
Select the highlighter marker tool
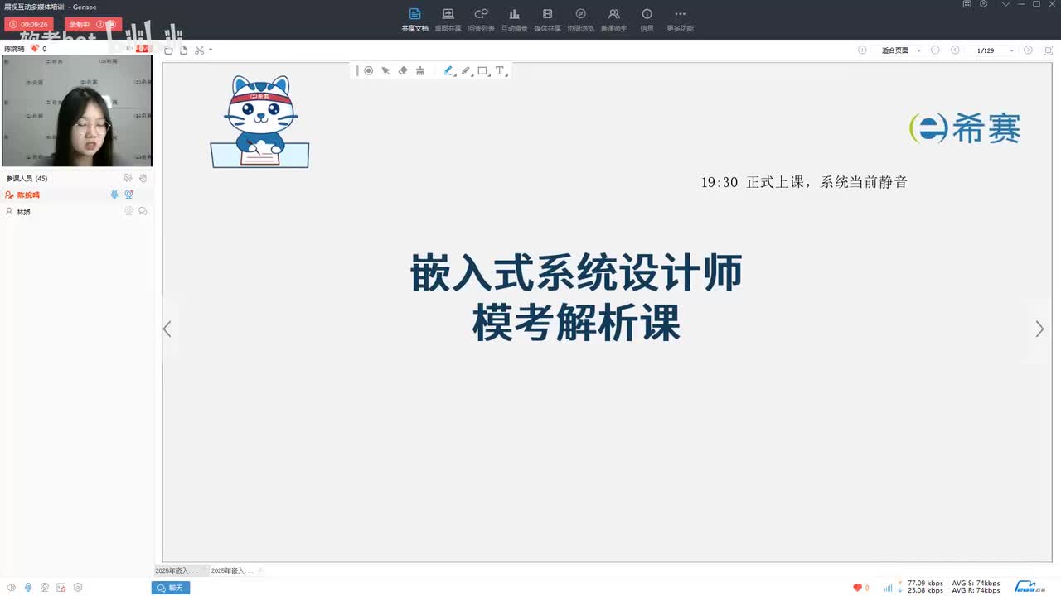tap(466, 71)
